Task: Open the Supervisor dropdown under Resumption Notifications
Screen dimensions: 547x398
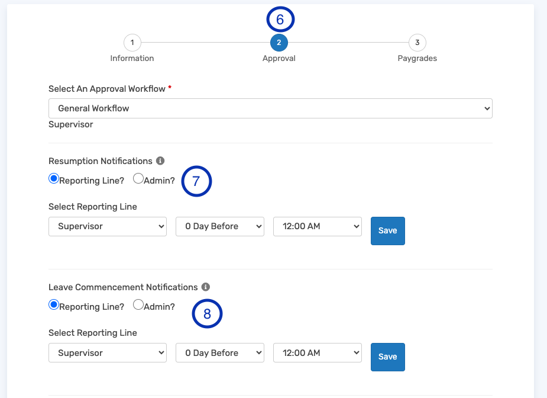Action: click(x=107, y=226)
